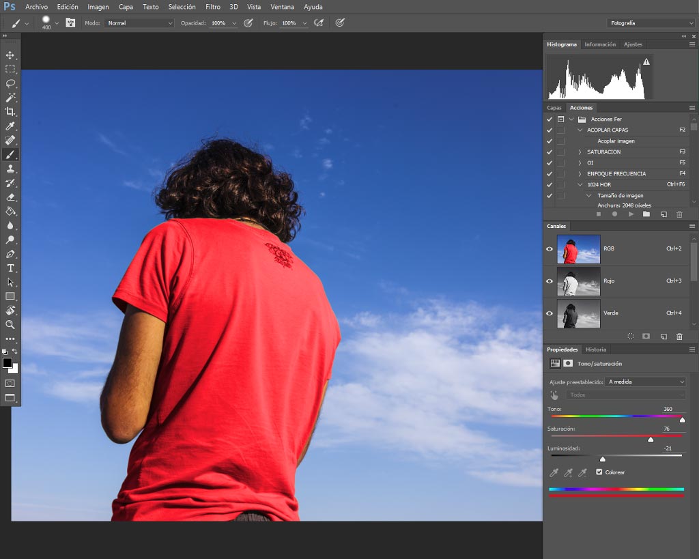This screenshot has height=559, width=699.
Task: Toggle Rojo channel visibility
Action: 550,281
